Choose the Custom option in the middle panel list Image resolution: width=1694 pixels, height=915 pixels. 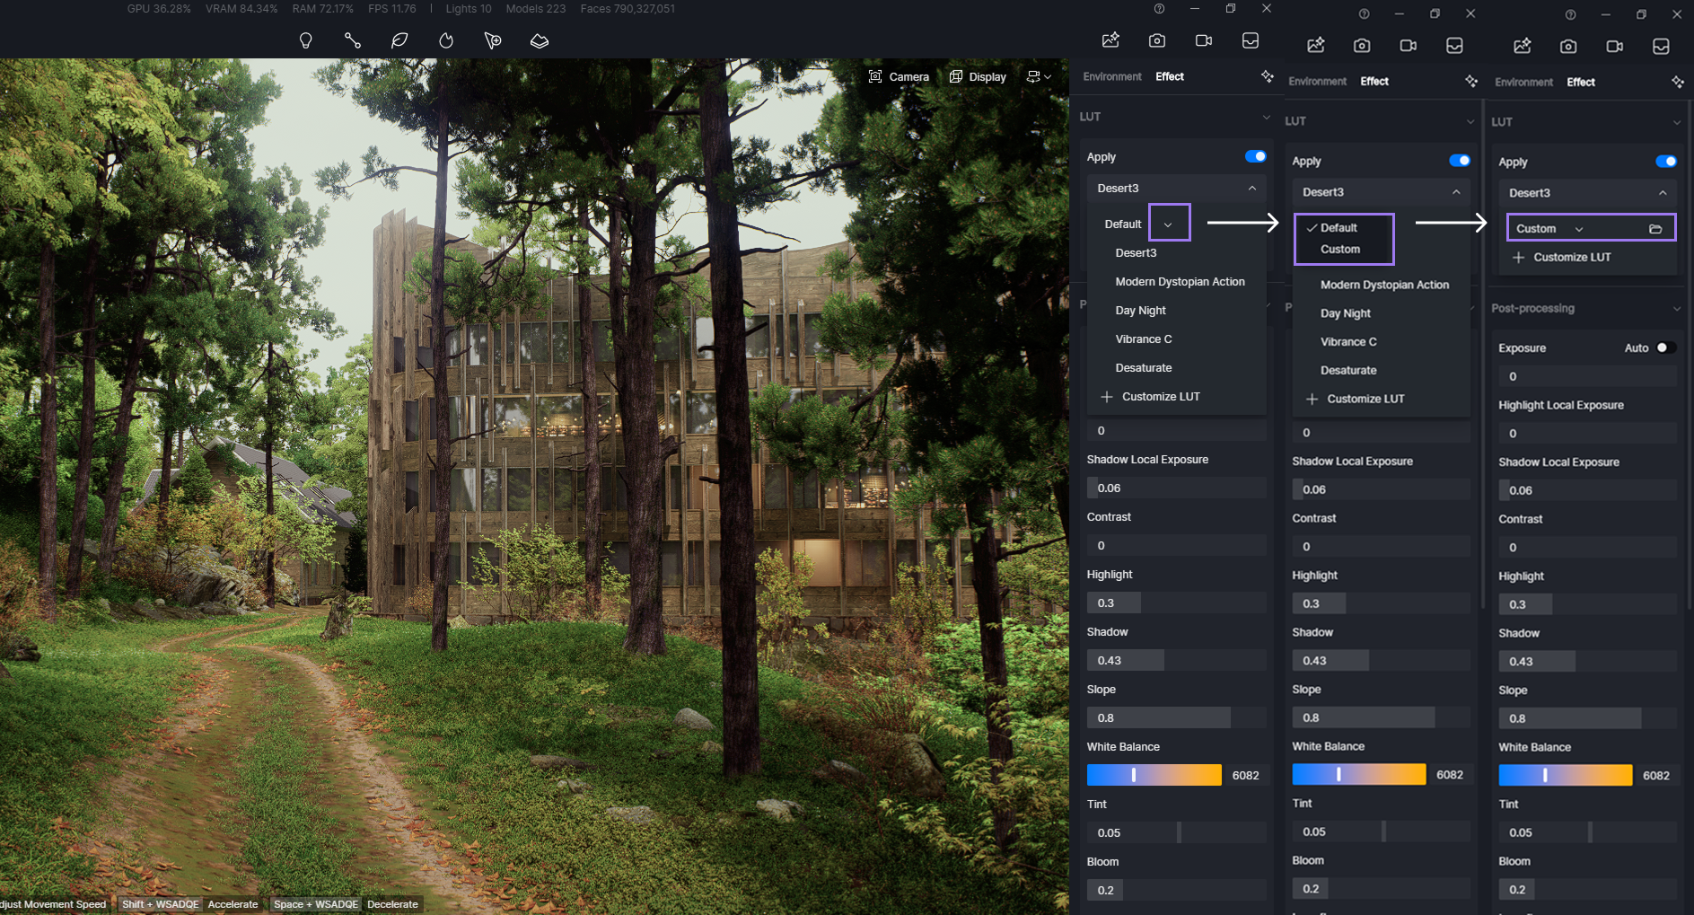[1340, 250]
